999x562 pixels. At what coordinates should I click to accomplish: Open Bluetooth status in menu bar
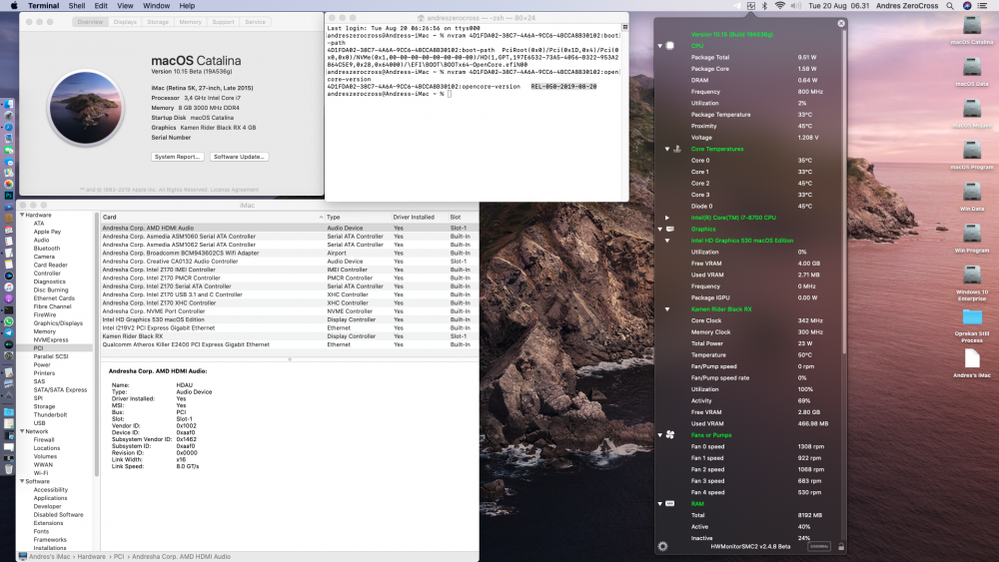click(764, 6)
